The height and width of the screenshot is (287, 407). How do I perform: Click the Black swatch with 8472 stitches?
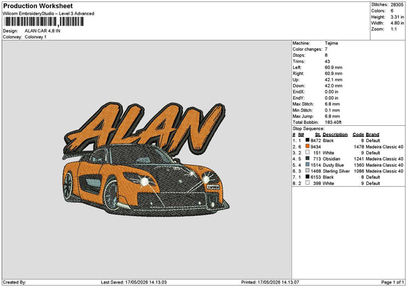pos(307,140)
